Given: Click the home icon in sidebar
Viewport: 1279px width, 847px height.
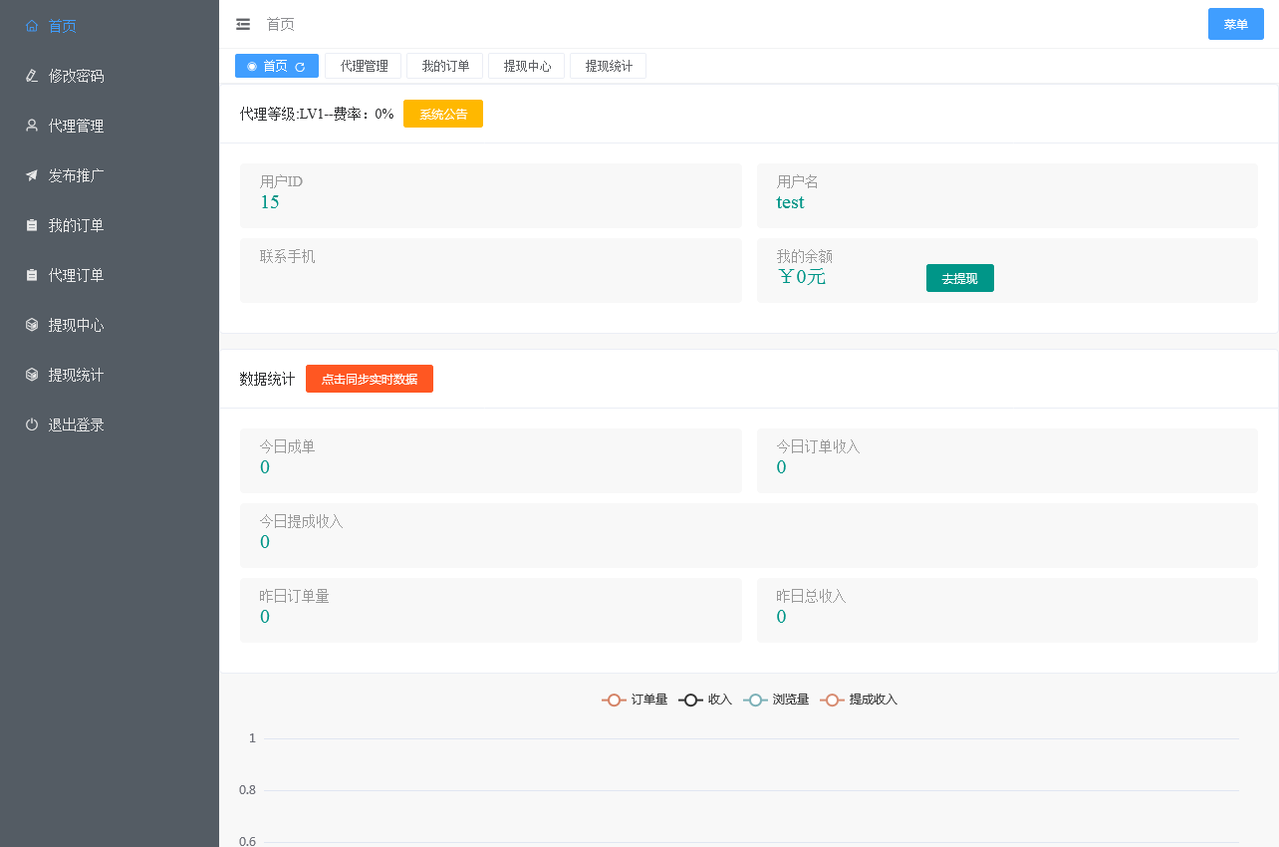Looking at the screenshot, I should [32, 26].
